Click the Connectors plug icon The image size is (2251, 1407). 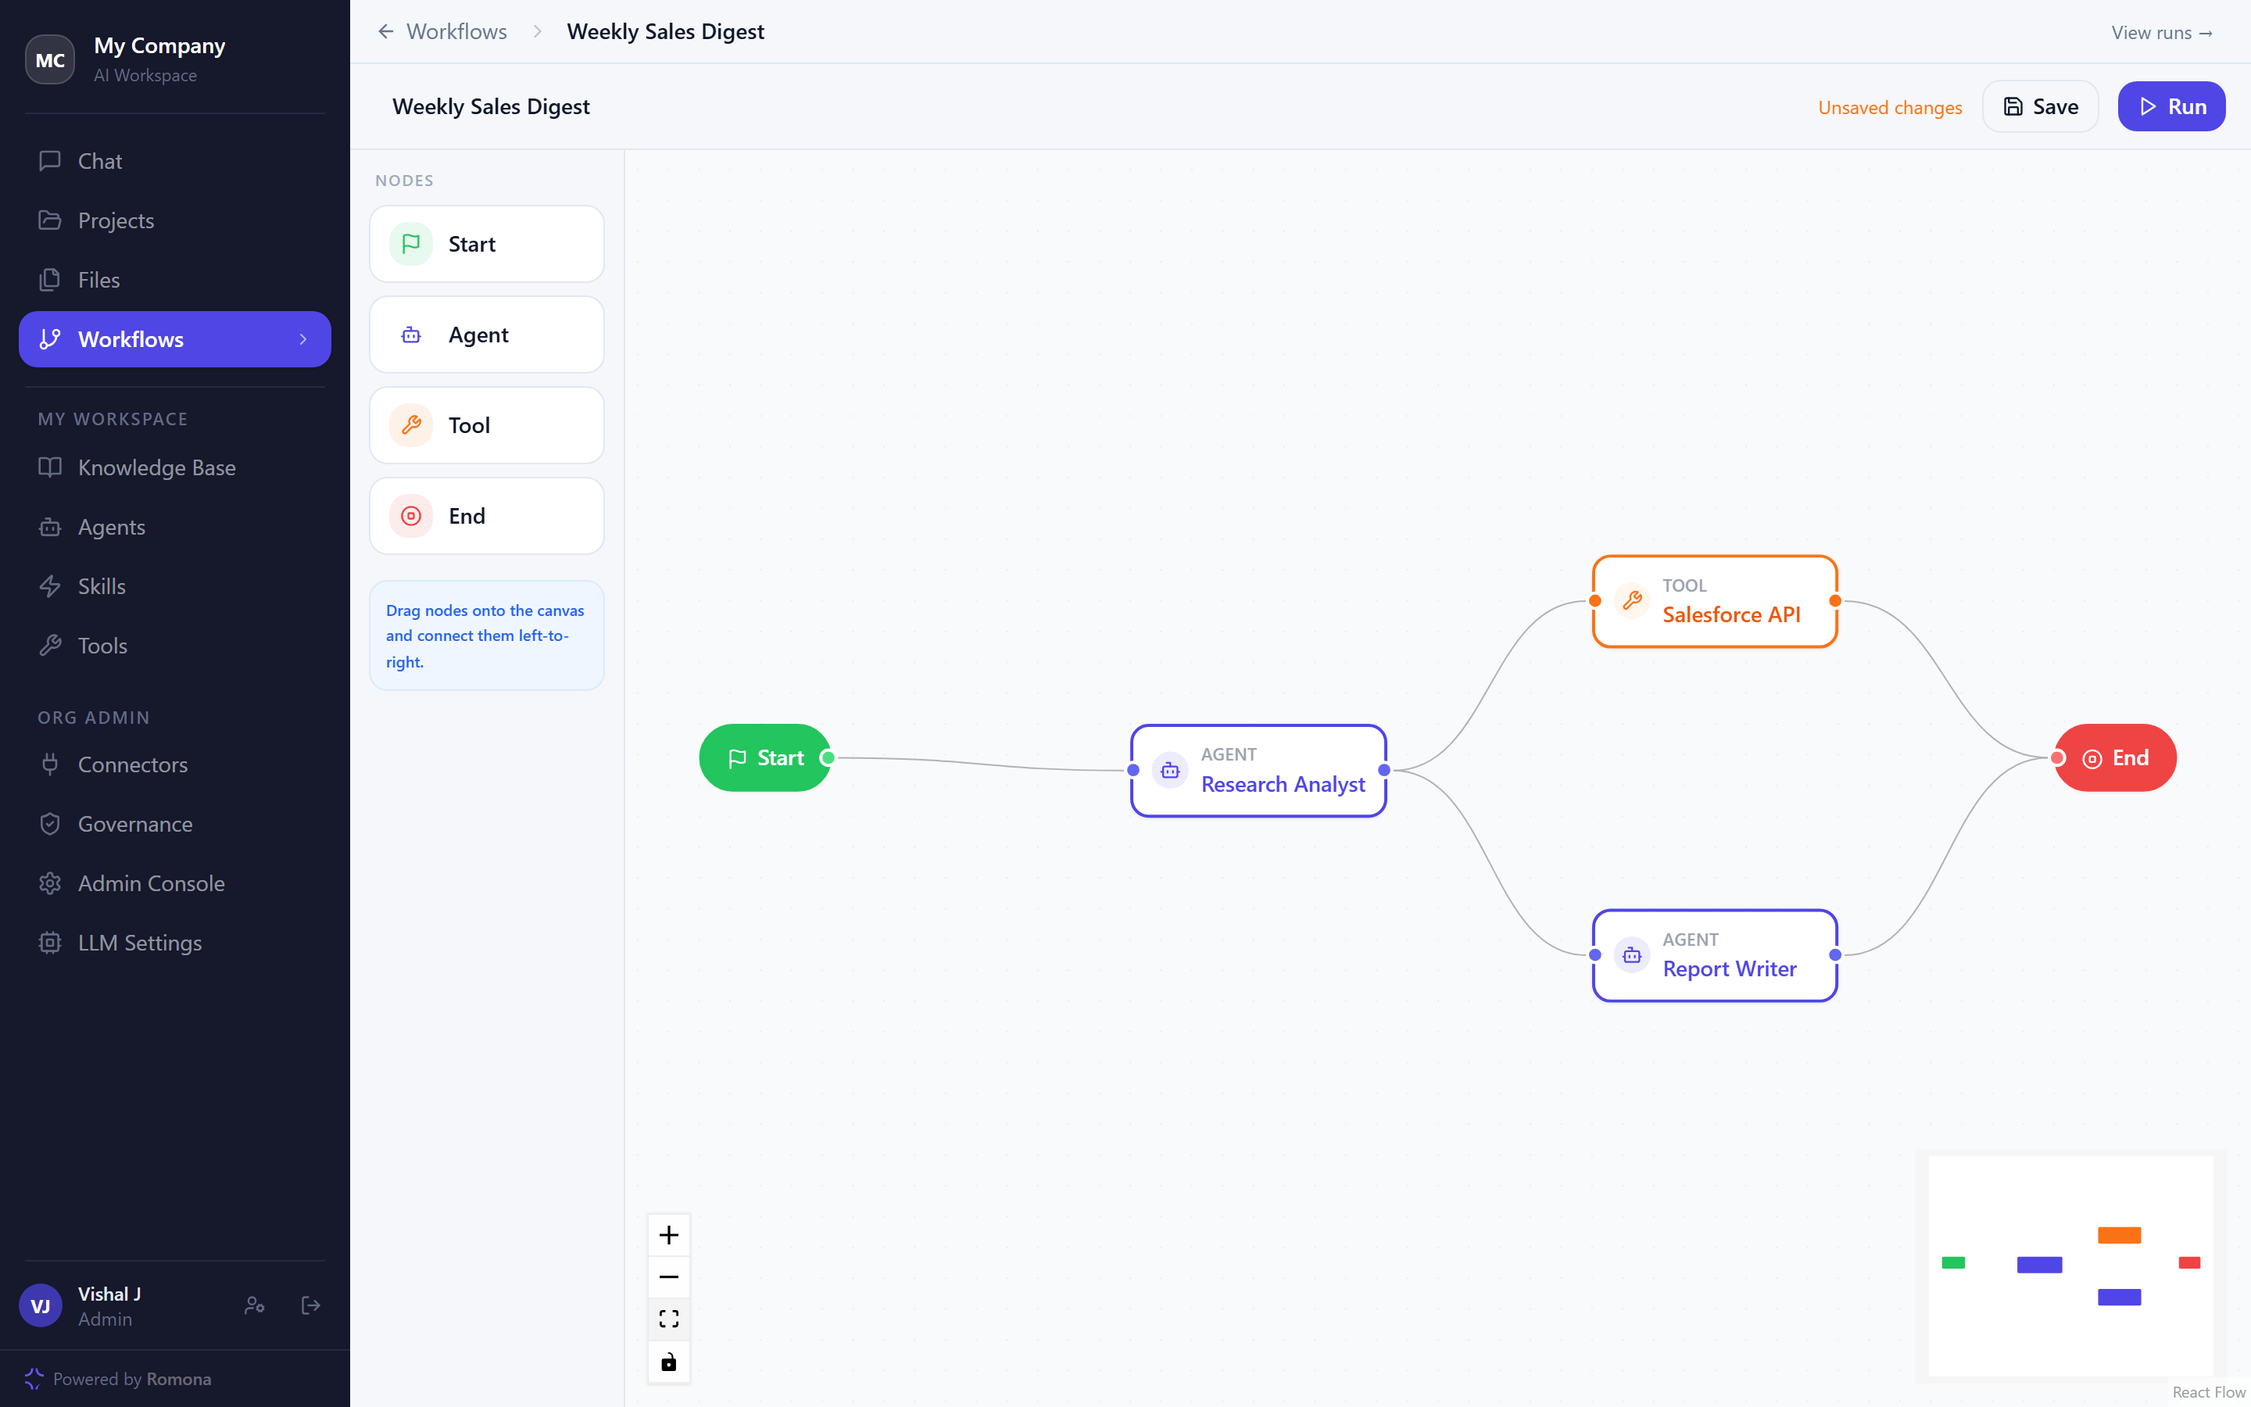tap(50, 765)
